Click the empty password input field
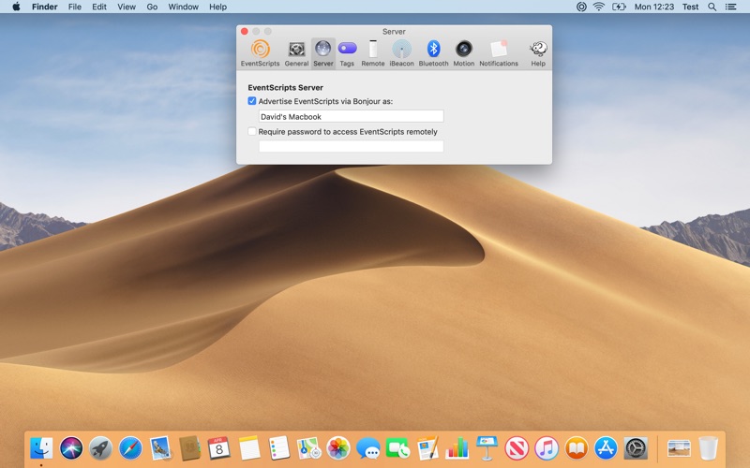Image resolution: width=750 pixels, height=468 pixels. click(x=351, y=147)
